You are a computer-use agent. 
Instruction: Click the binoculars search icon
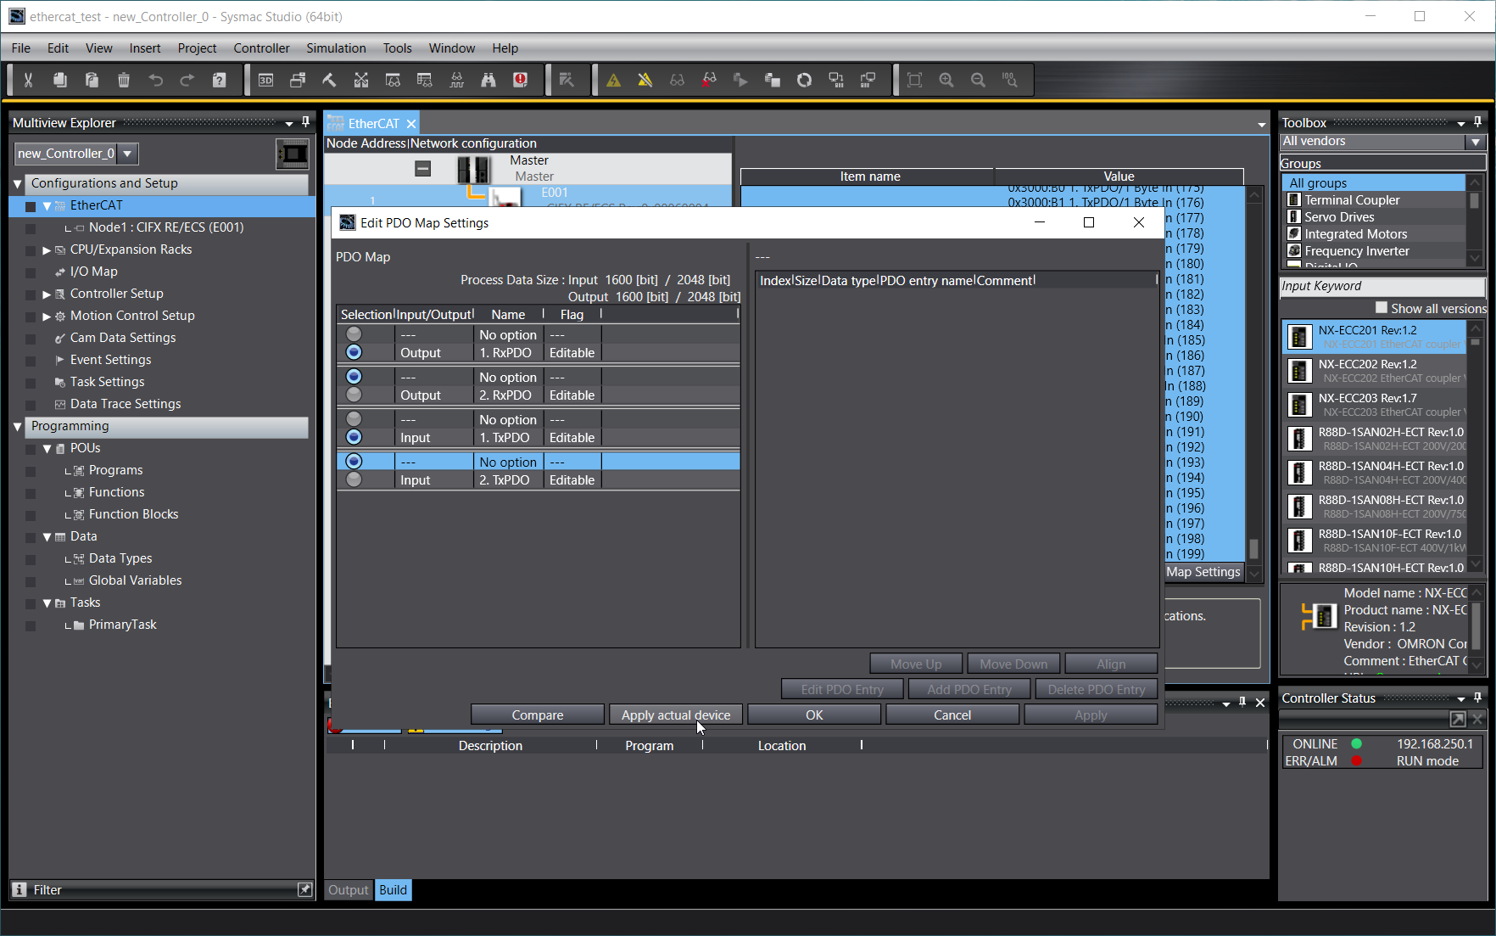(488, 80)
